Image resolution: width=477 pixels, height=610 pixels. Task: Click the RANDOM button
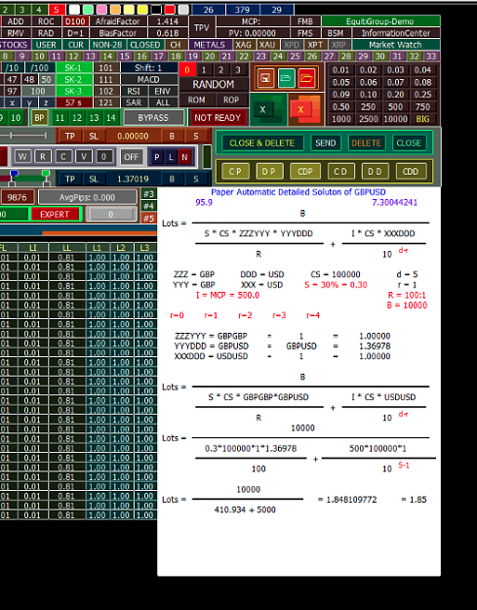(214, 84)
